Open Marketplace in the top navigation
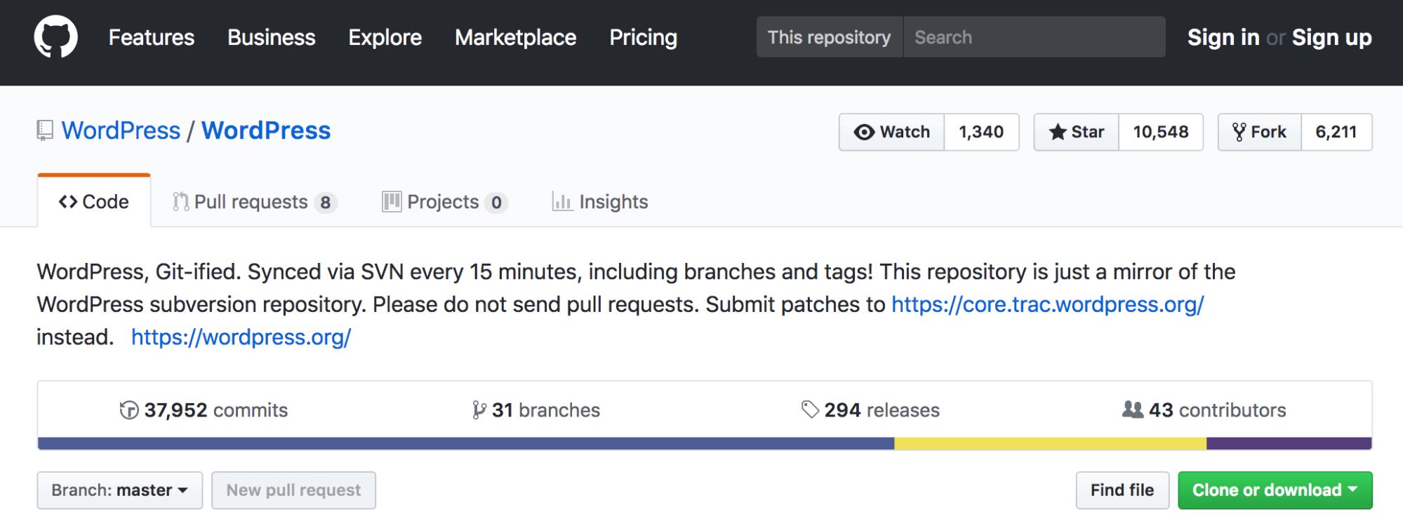 click(x=515, y=37)
